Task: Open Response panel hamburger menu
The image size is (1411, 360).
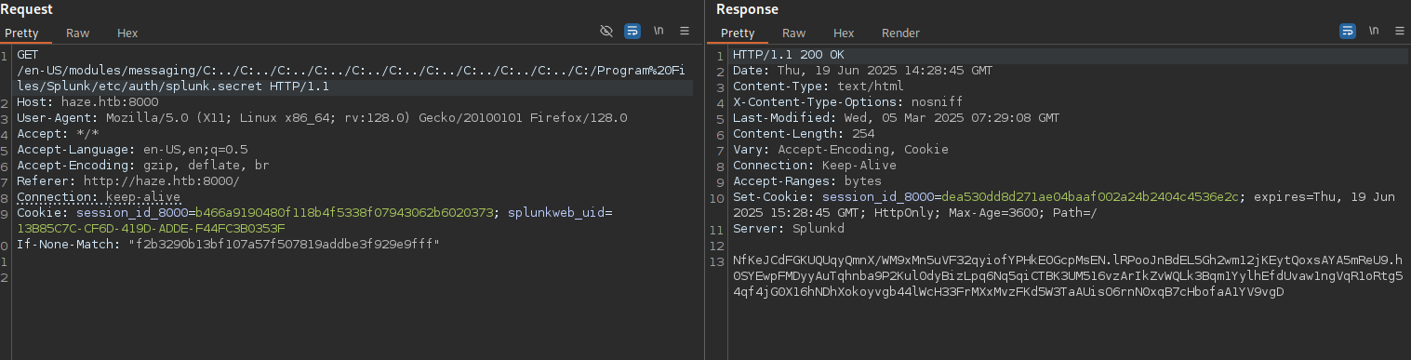Action: [x=1399, y=31]
